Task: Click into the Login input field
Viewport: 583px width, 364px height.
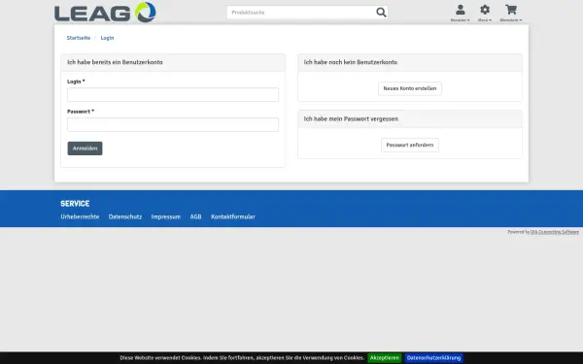Action: pyautogui.click(x=173, y=95)
